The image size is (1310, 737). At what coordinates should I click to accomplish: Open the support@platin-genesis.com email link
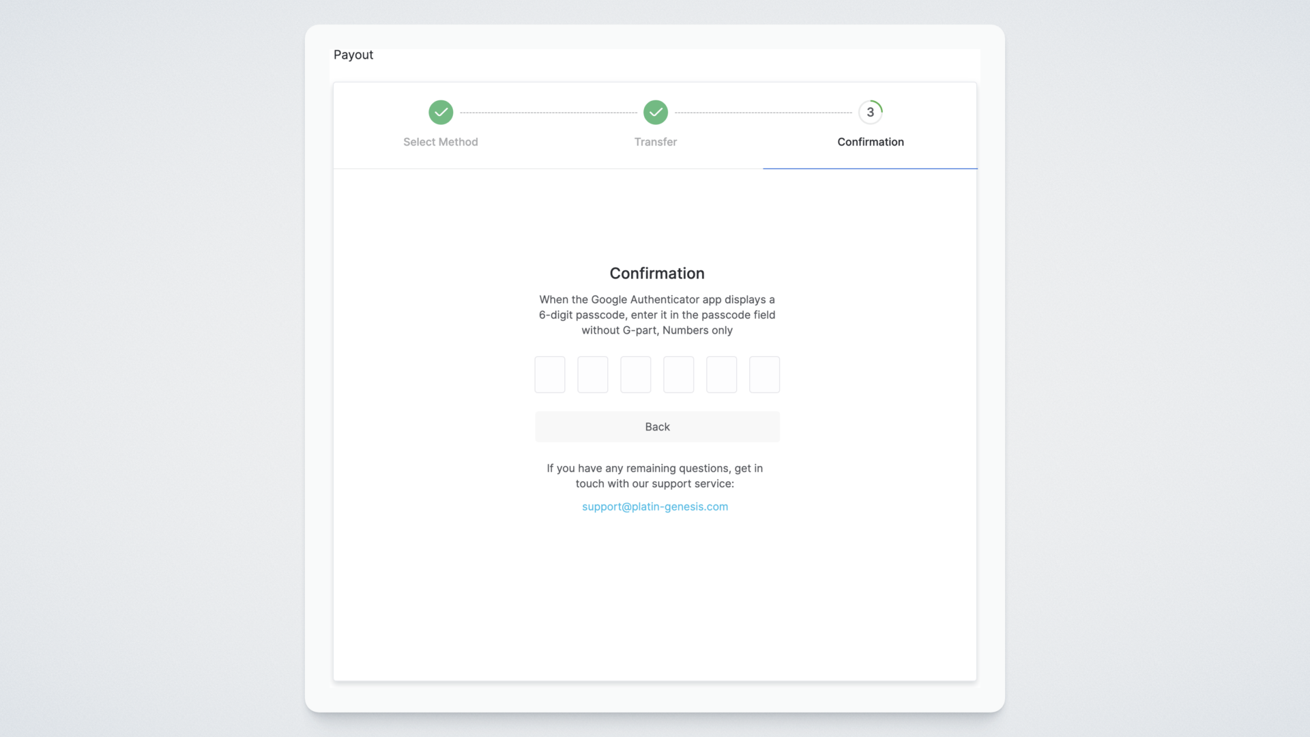point(655,506)
